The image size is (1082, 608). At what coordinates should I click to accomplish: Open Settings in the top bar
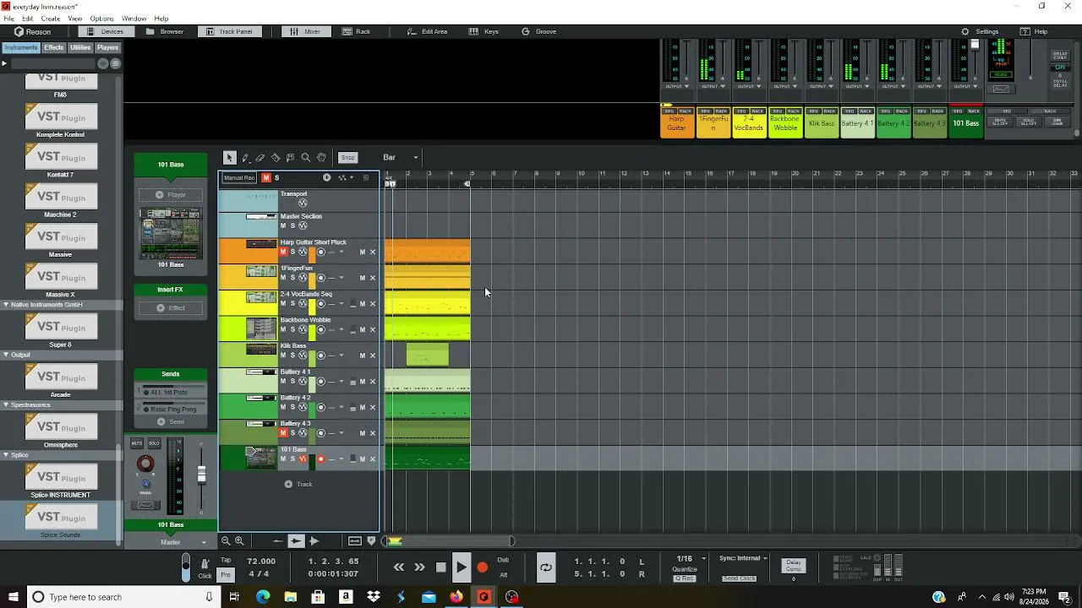click(981, 32)
